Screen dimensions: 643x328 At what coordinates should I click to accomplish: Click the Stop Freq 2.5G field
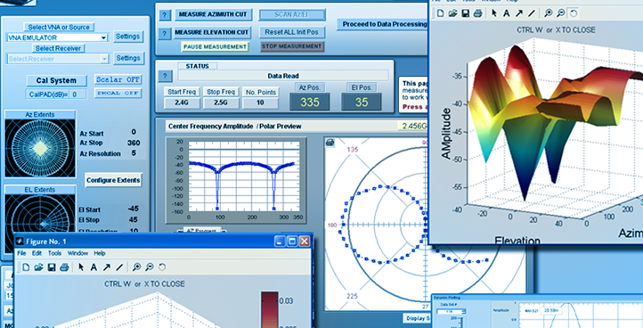click(x=221, y=103)
